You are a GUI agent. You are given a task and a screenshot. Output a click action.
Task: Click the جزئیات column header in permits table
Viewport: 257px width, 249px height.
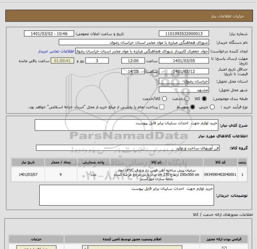[37, 239]
